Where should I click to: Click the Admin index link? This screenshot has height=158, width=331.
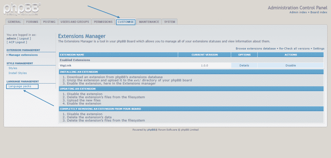(298, 12)
